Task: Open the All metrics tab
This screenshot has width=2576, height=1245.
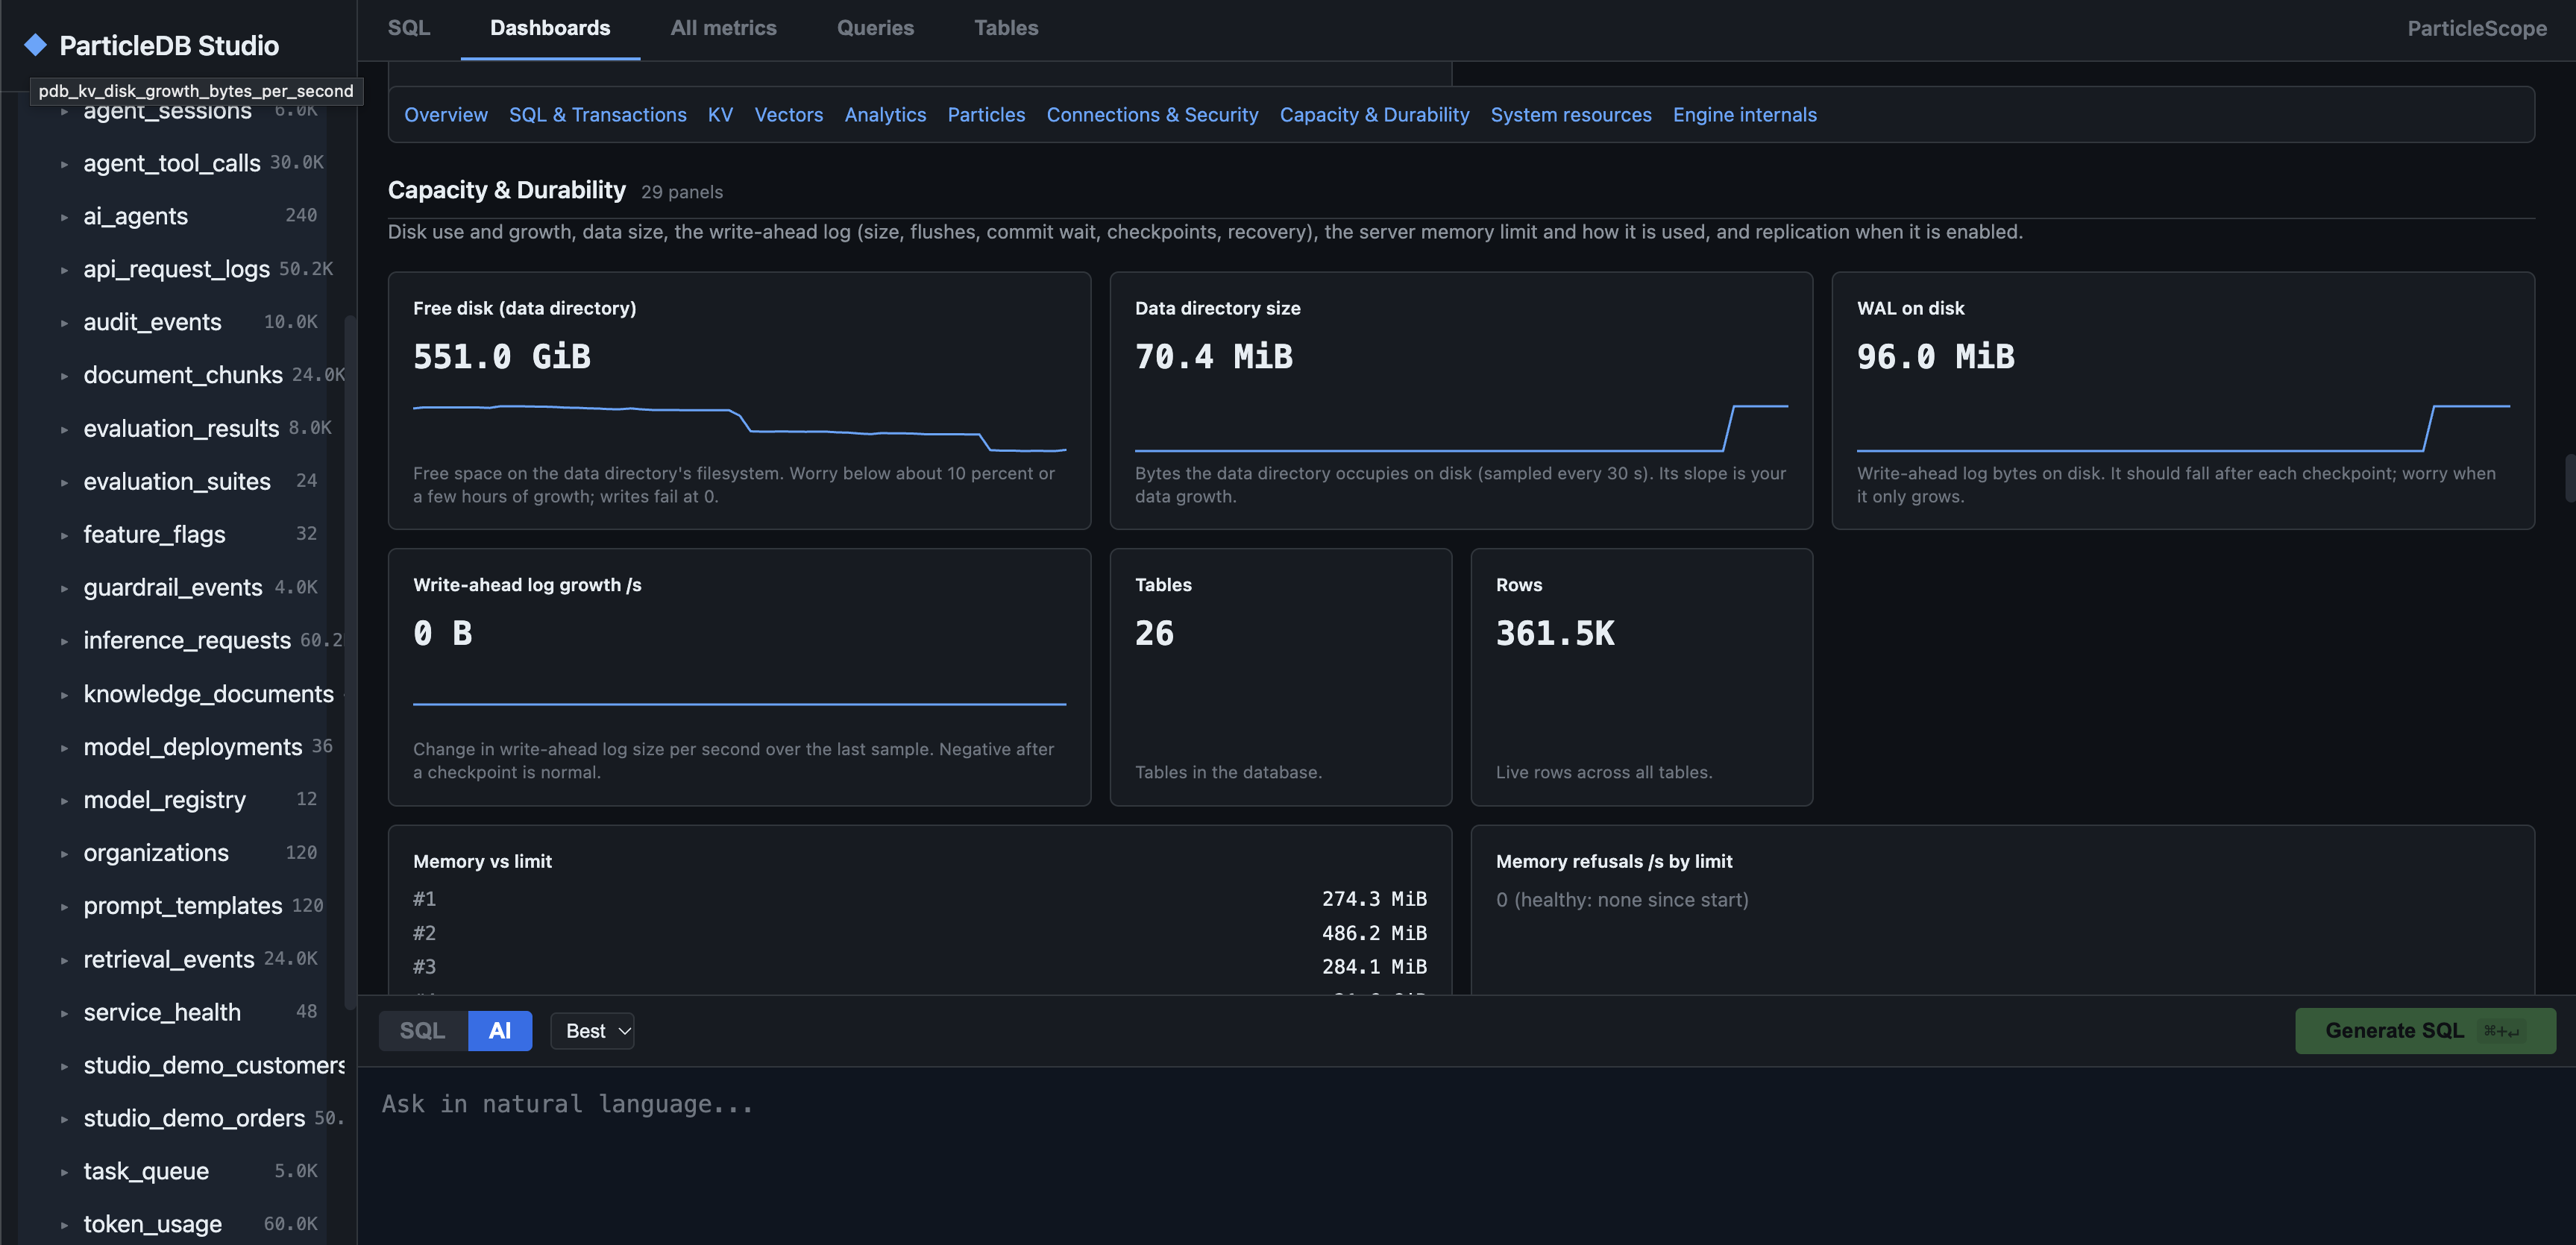Action: click(723, 28)
